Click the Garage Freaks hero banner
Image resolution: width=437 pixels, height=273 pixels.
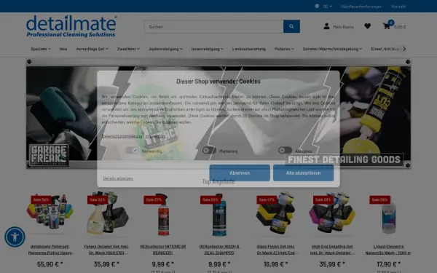[x=219, y=114]
